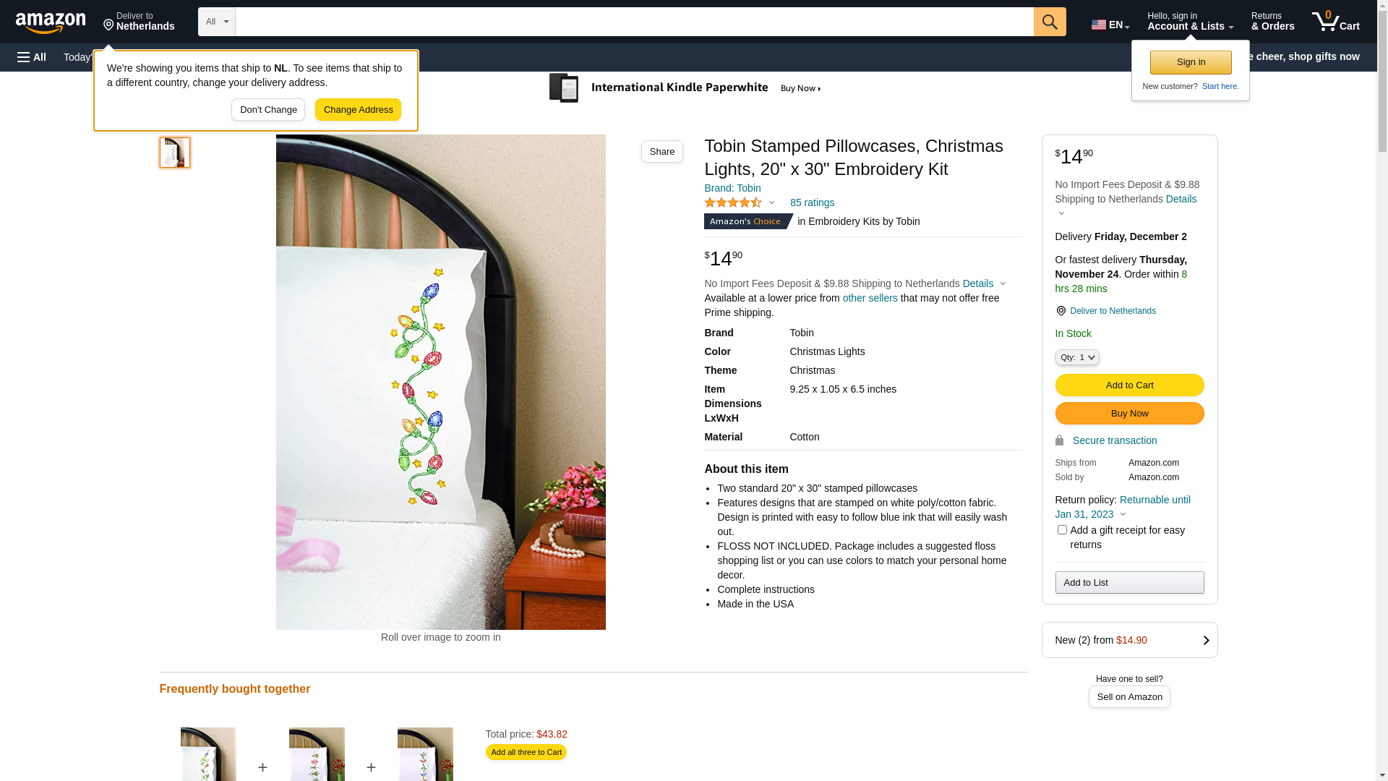Image resolution: width=1388 pixels, height=781 pixels.
Task: Click the Buy Now button
Action: point(1129,414)
